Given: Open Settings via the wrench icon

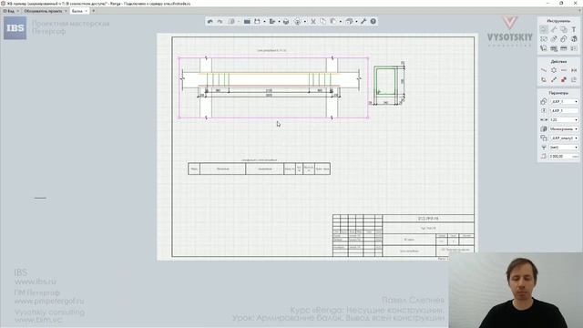Looking at the screenshot, I should click(363, 22).
